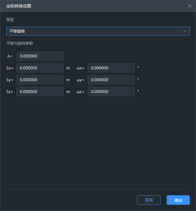Click the Sx translation input field

click(40, 68)
